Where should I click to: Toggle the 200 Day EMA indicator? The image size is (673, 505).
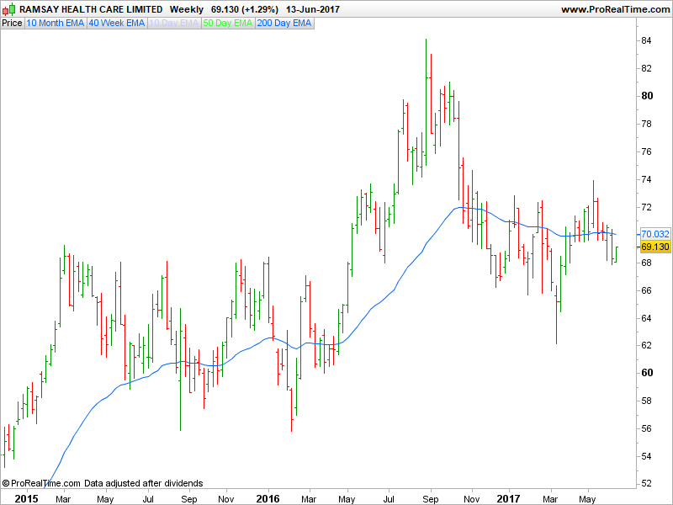[x=284, y=24]
